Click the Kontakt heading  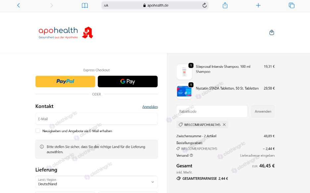pos(44,106)
